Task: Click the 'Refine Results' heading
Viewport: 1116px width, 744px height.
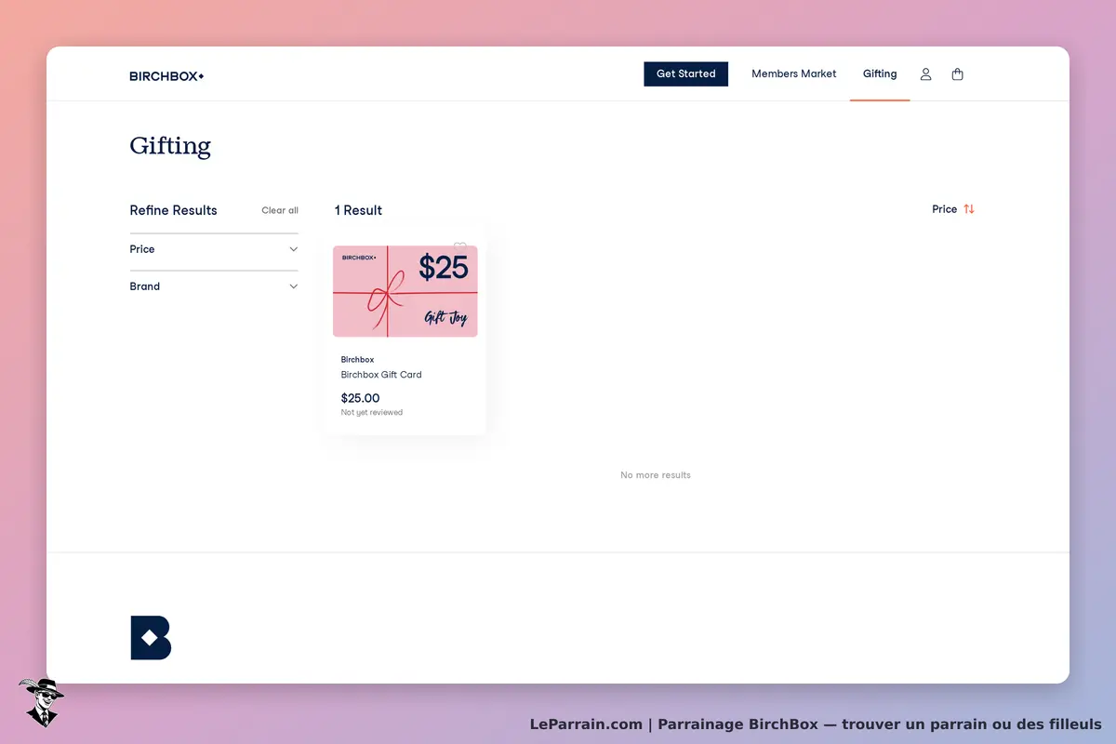Action: [173, 210]
